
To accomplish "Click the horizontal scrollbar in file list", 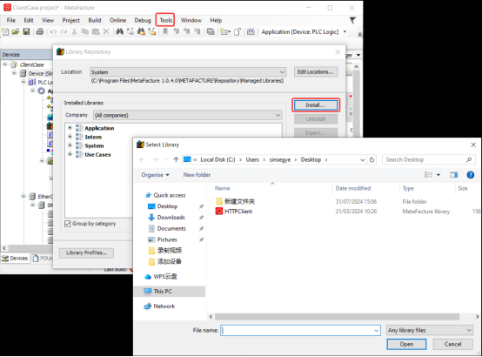I will [337, 317].
